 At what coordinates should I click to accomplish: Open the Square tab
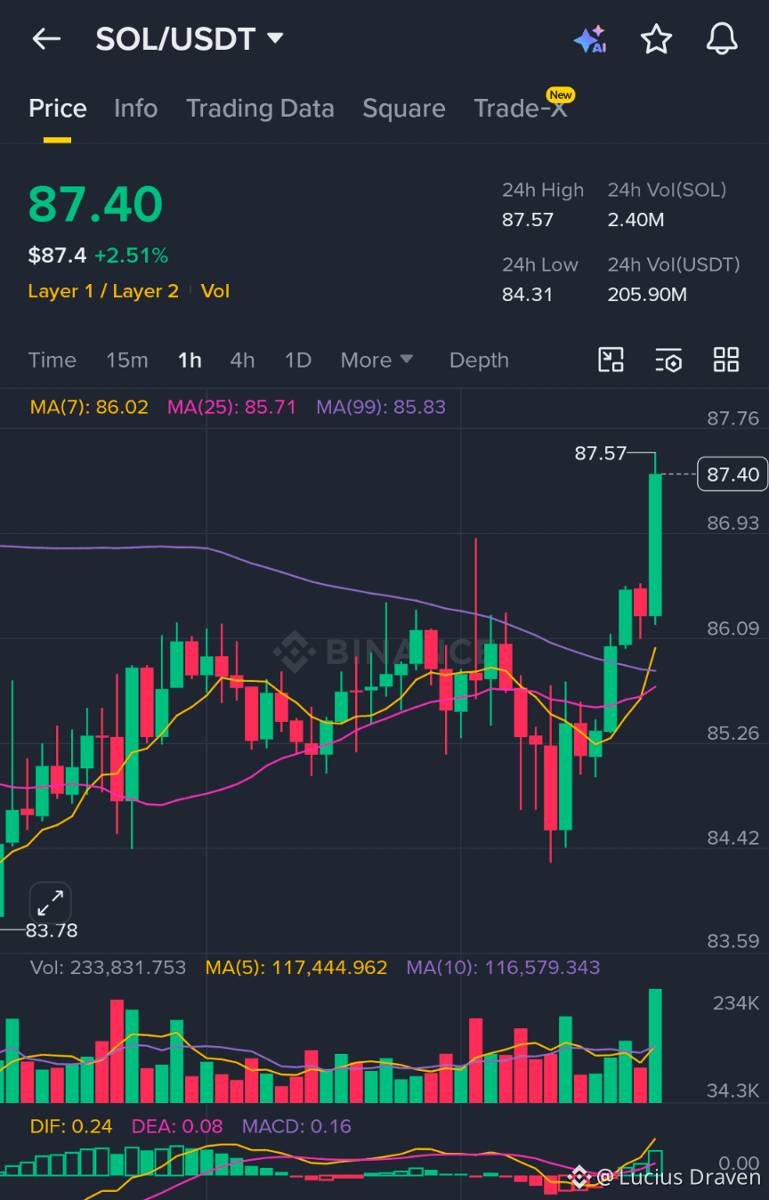click(404, 109)
